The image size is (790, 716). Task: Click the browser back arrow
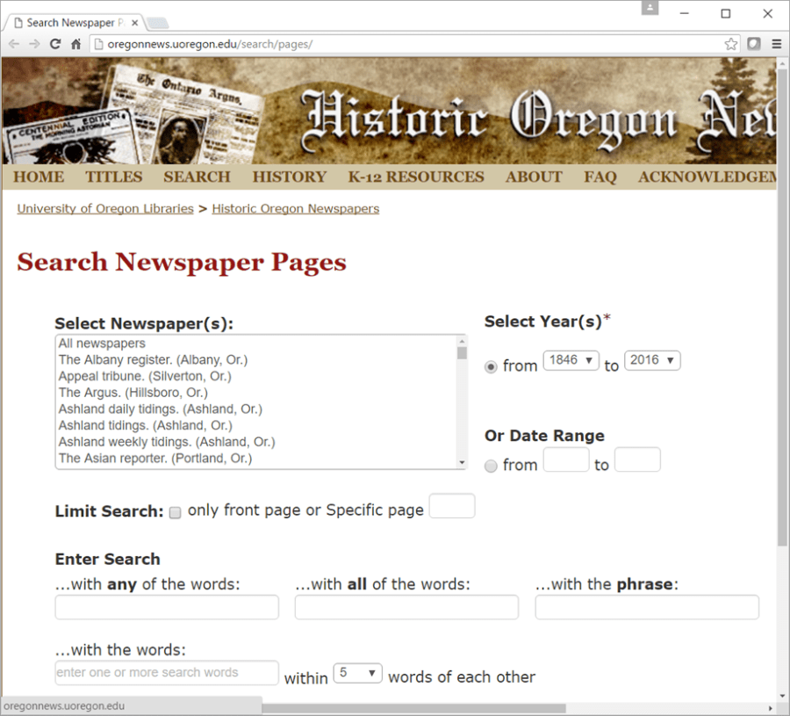pyautogui.click(x=14, y=44)
